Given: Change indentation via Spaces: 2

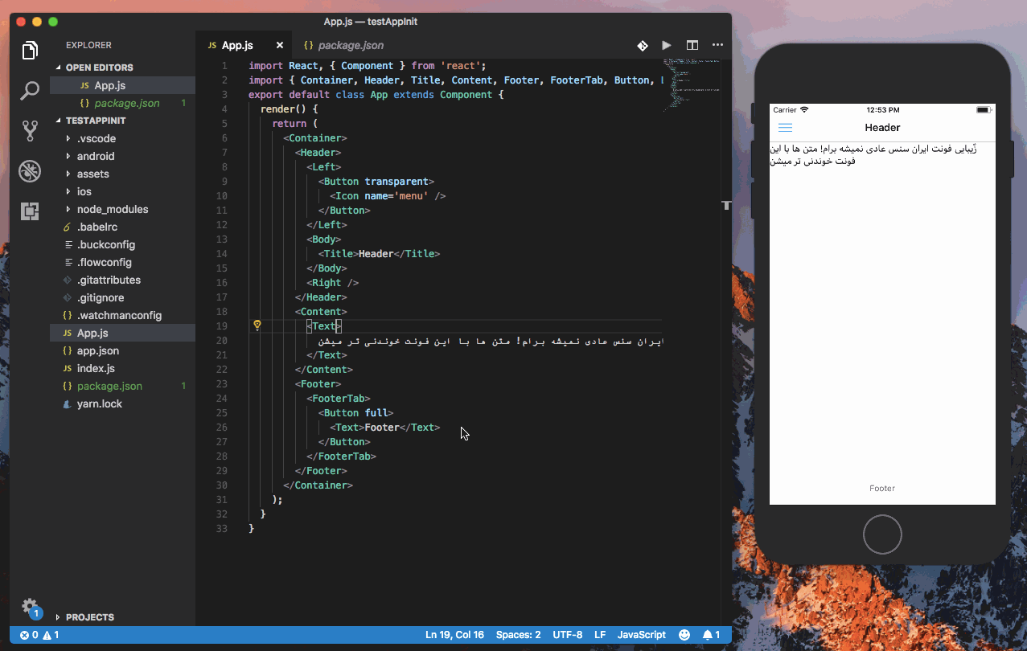Looking at the screenshot, I should tap(518, 635).
